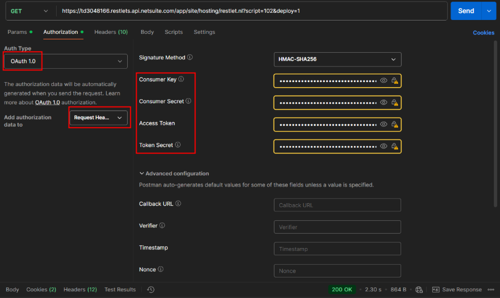Toggle Token Secret visibility eye icon
This screenshot has height=298, width=500.
click(x=383, y=147)
